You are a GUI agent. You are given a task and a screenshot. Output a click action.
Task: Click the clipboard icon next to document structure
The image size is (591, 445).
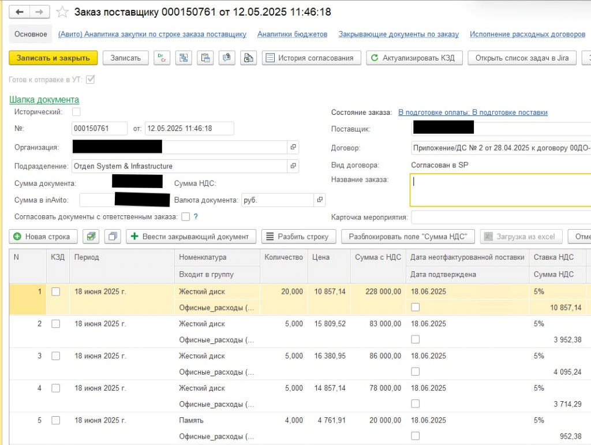pyautogui.click(x=205, y=58)
